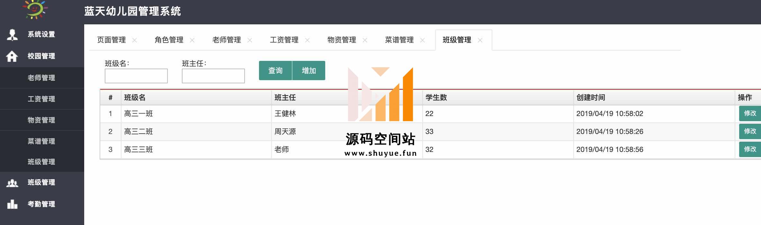Viewport: 761px width, 225px height.
Task: Expand 考勤管理 in the sidebar
Action: pyautogui.click(x=42, y=204)
